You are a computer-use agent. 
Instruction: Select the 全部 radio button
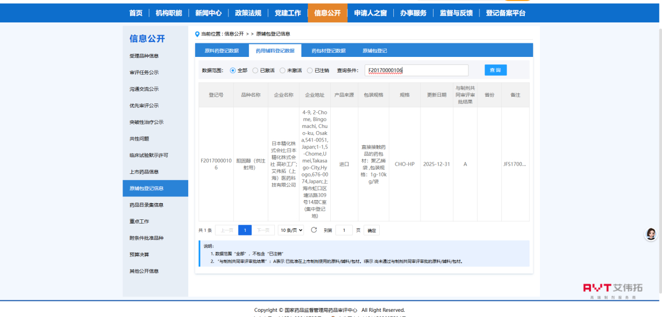pos(233,71)
